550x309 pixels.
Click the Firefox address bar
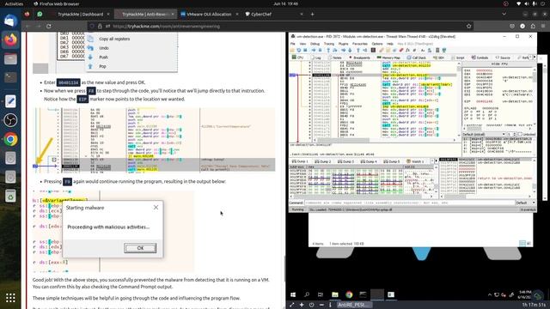pyautogui.click(x=281, y=27)
